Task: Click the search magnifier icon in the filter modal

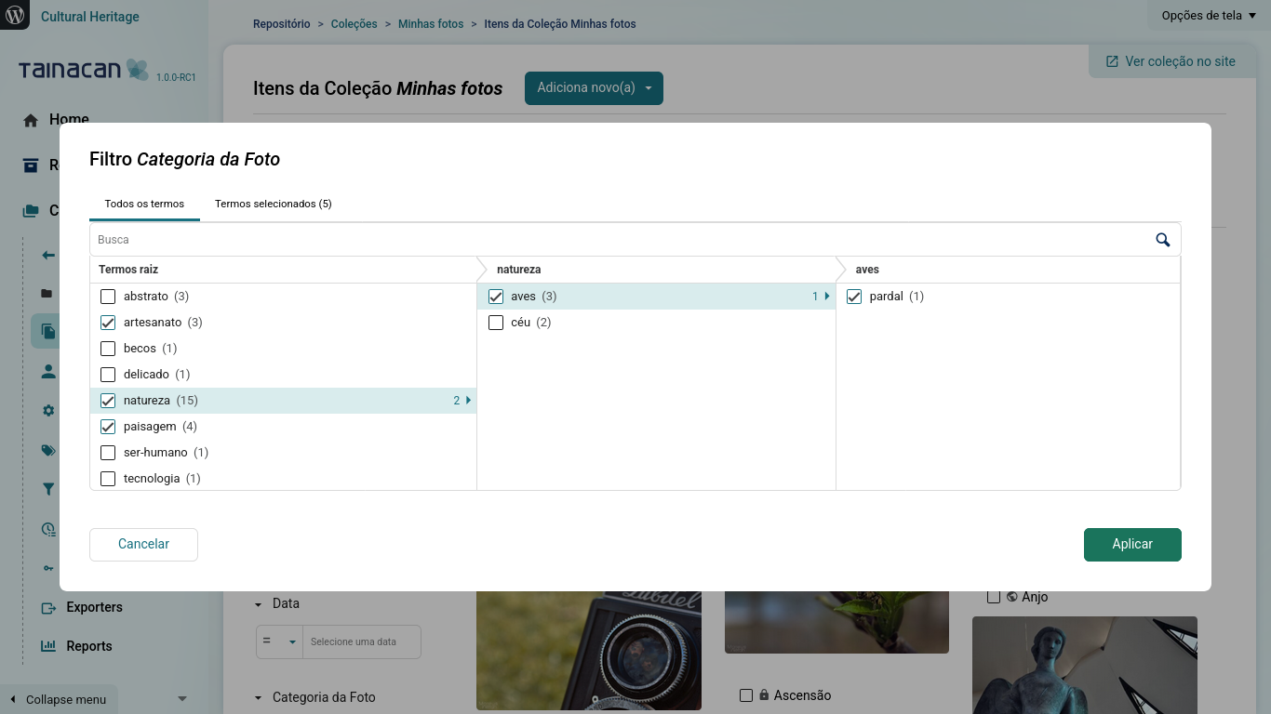Action: 1162,239
